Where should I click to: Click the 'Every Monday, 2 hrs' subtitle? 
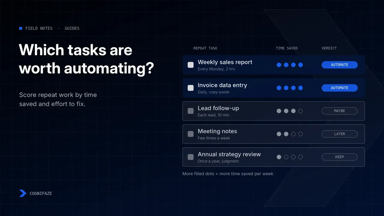(x=216, y=69)
